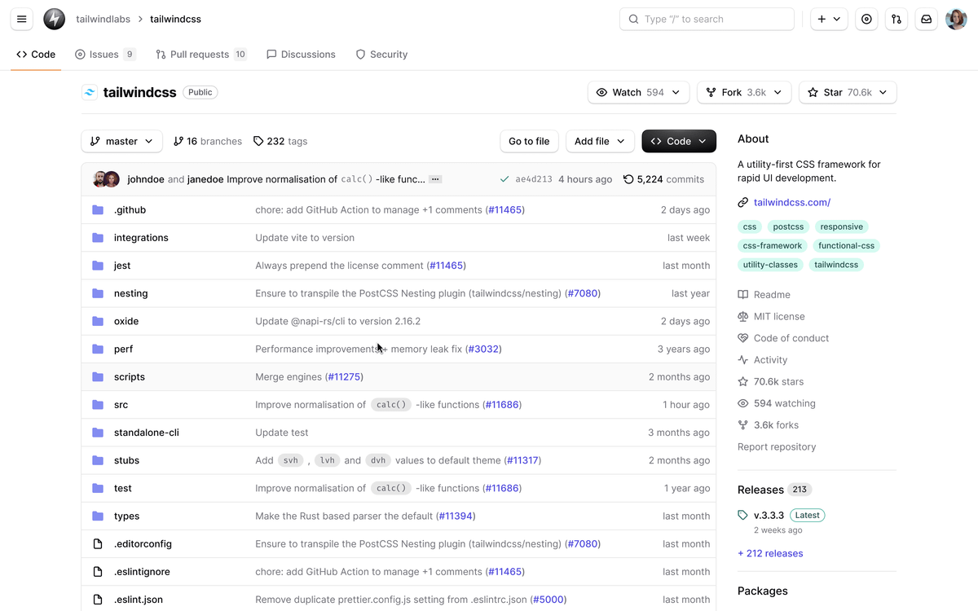Click the .editorconfig file icon
978x611 pixels.
pos(98,544)
